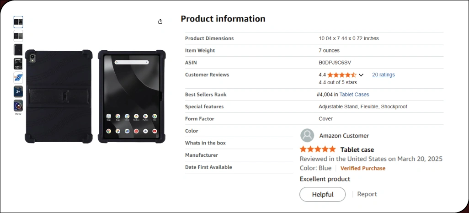469x213 pixels.
Task: Click the back-view case product image
Action: (59, 96)
